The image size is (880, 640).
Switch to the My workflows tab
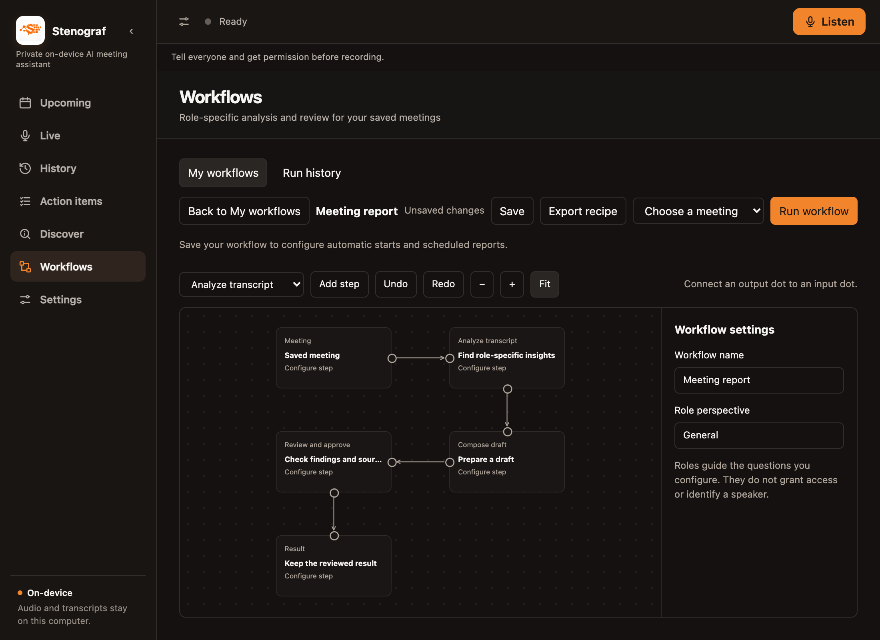coord(223,173)
